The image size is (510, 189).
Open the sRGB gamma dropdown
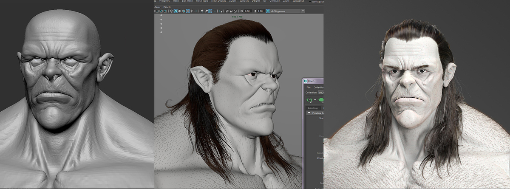click(x=288, y=11)
